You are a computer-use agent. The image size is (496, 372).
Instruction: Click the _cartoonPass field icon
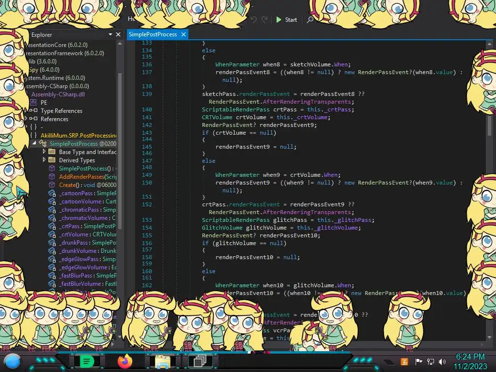[52, 193]
